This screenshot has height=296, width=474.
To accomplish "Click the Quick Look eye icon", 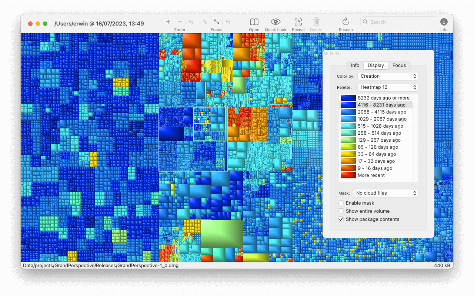I will point(276,22).
